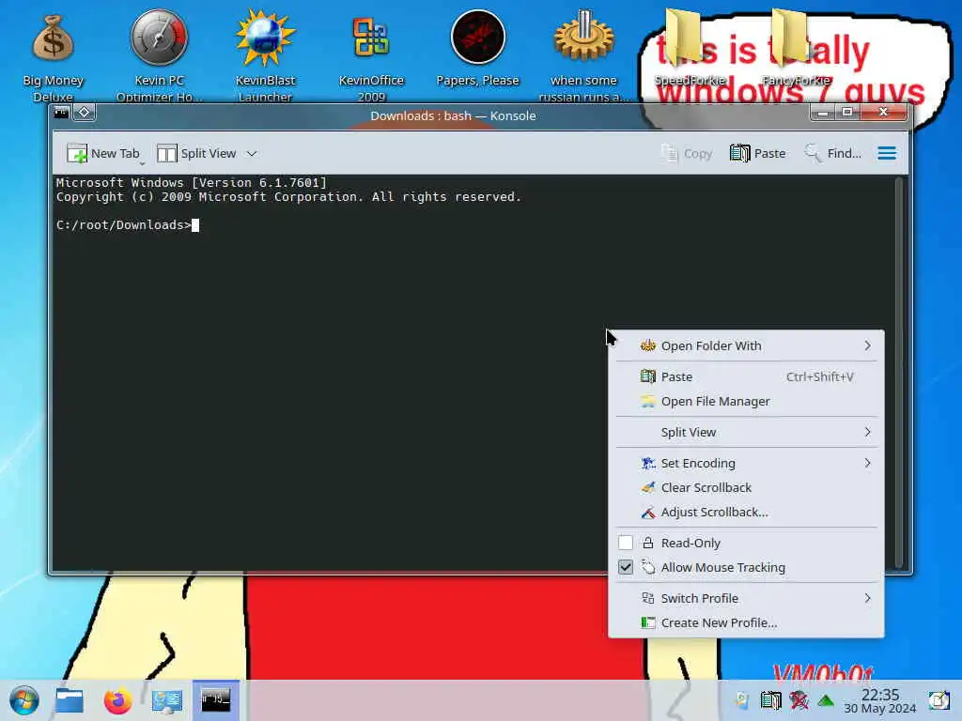
Task: Open Kevin PC Optimizer desktop icon
Action: (x=159, y=55)
